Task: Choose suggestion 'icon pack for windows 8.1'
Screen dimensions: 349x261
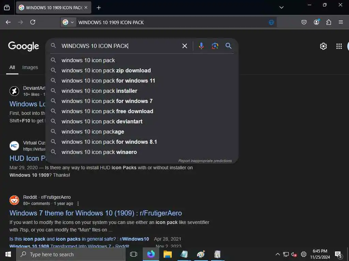Action: point(142,142)
